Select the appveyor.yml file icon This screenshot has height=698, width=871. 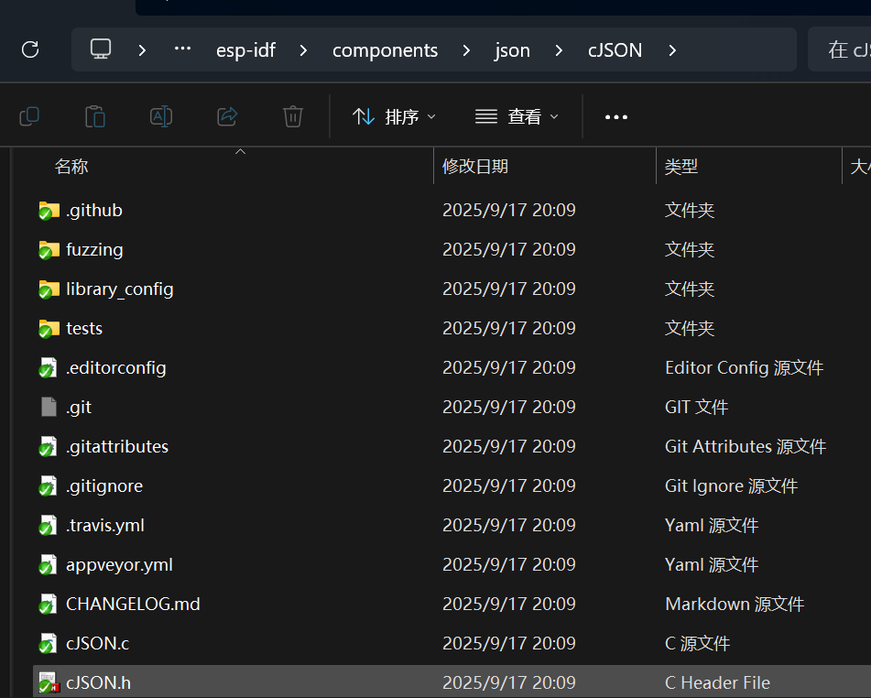coord(49,565)
